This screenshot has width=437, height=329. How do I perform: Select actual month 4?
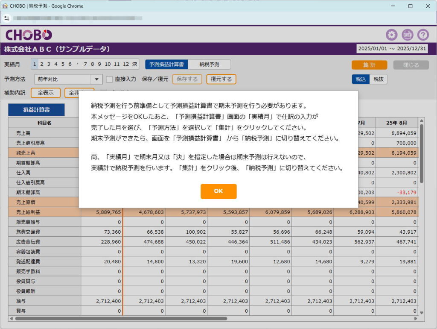point(56,64)
